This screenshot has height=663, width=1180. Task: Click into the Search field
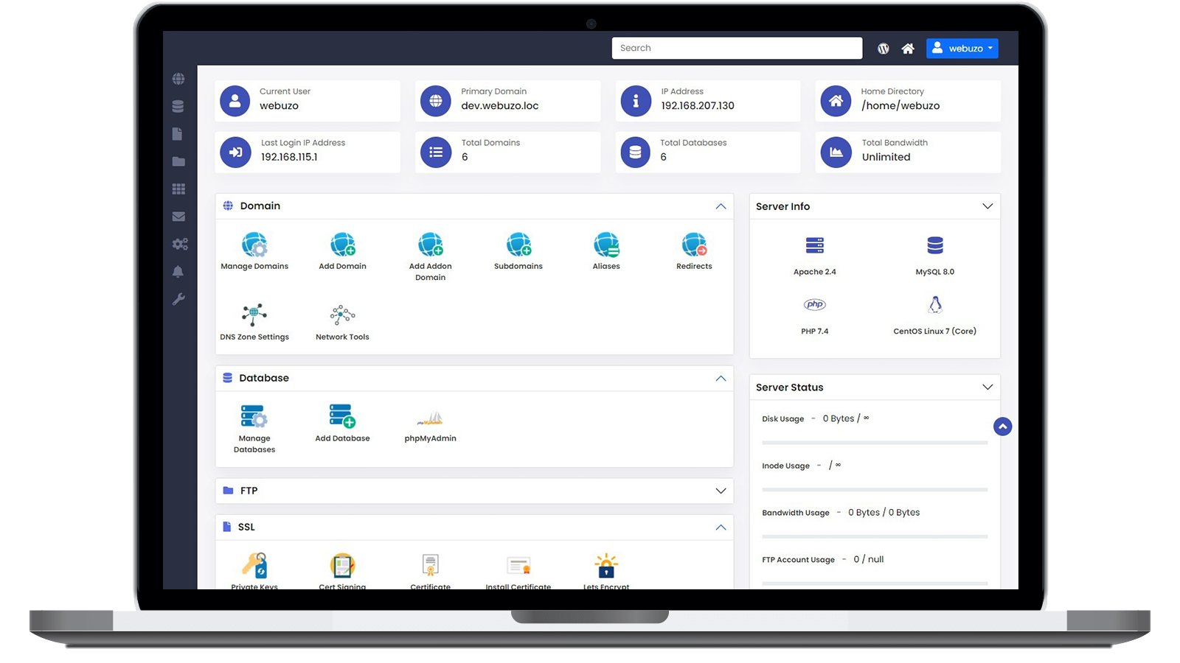point(736,49)
